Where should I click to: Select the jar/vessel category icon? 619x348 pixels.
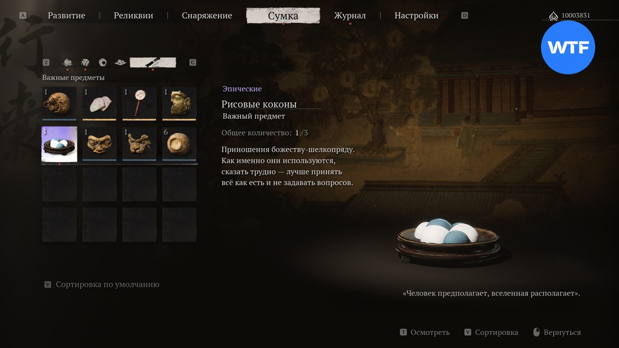(x=103, y=63)
